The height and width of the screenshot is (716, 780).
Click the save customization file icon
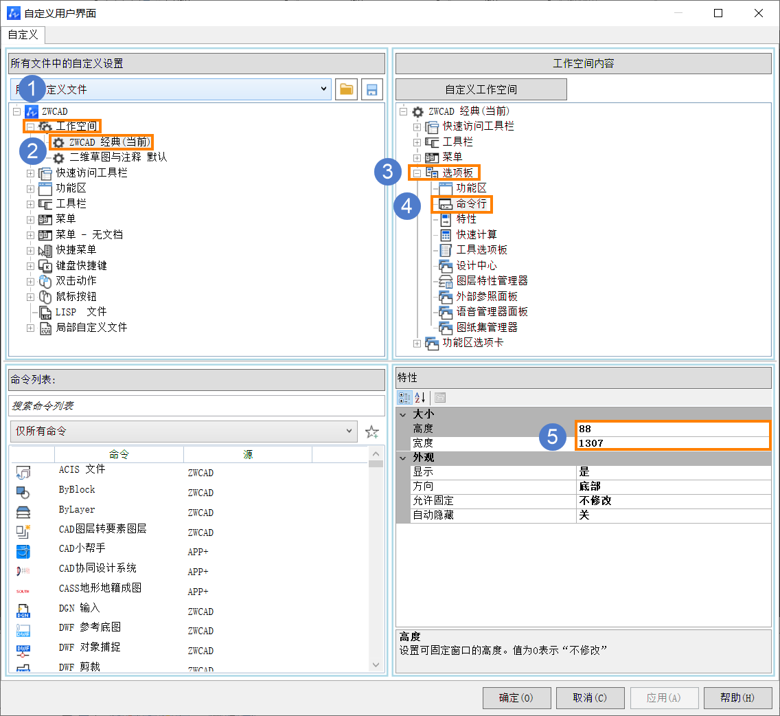click(371, 89)
